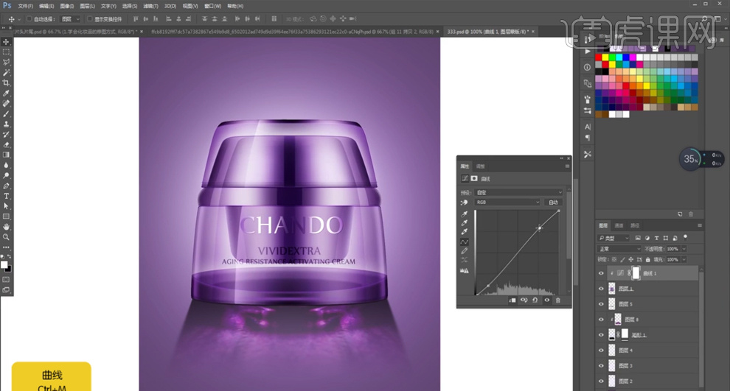
Task: Reset curves adjustment to defaults
Action: (535, 300)
